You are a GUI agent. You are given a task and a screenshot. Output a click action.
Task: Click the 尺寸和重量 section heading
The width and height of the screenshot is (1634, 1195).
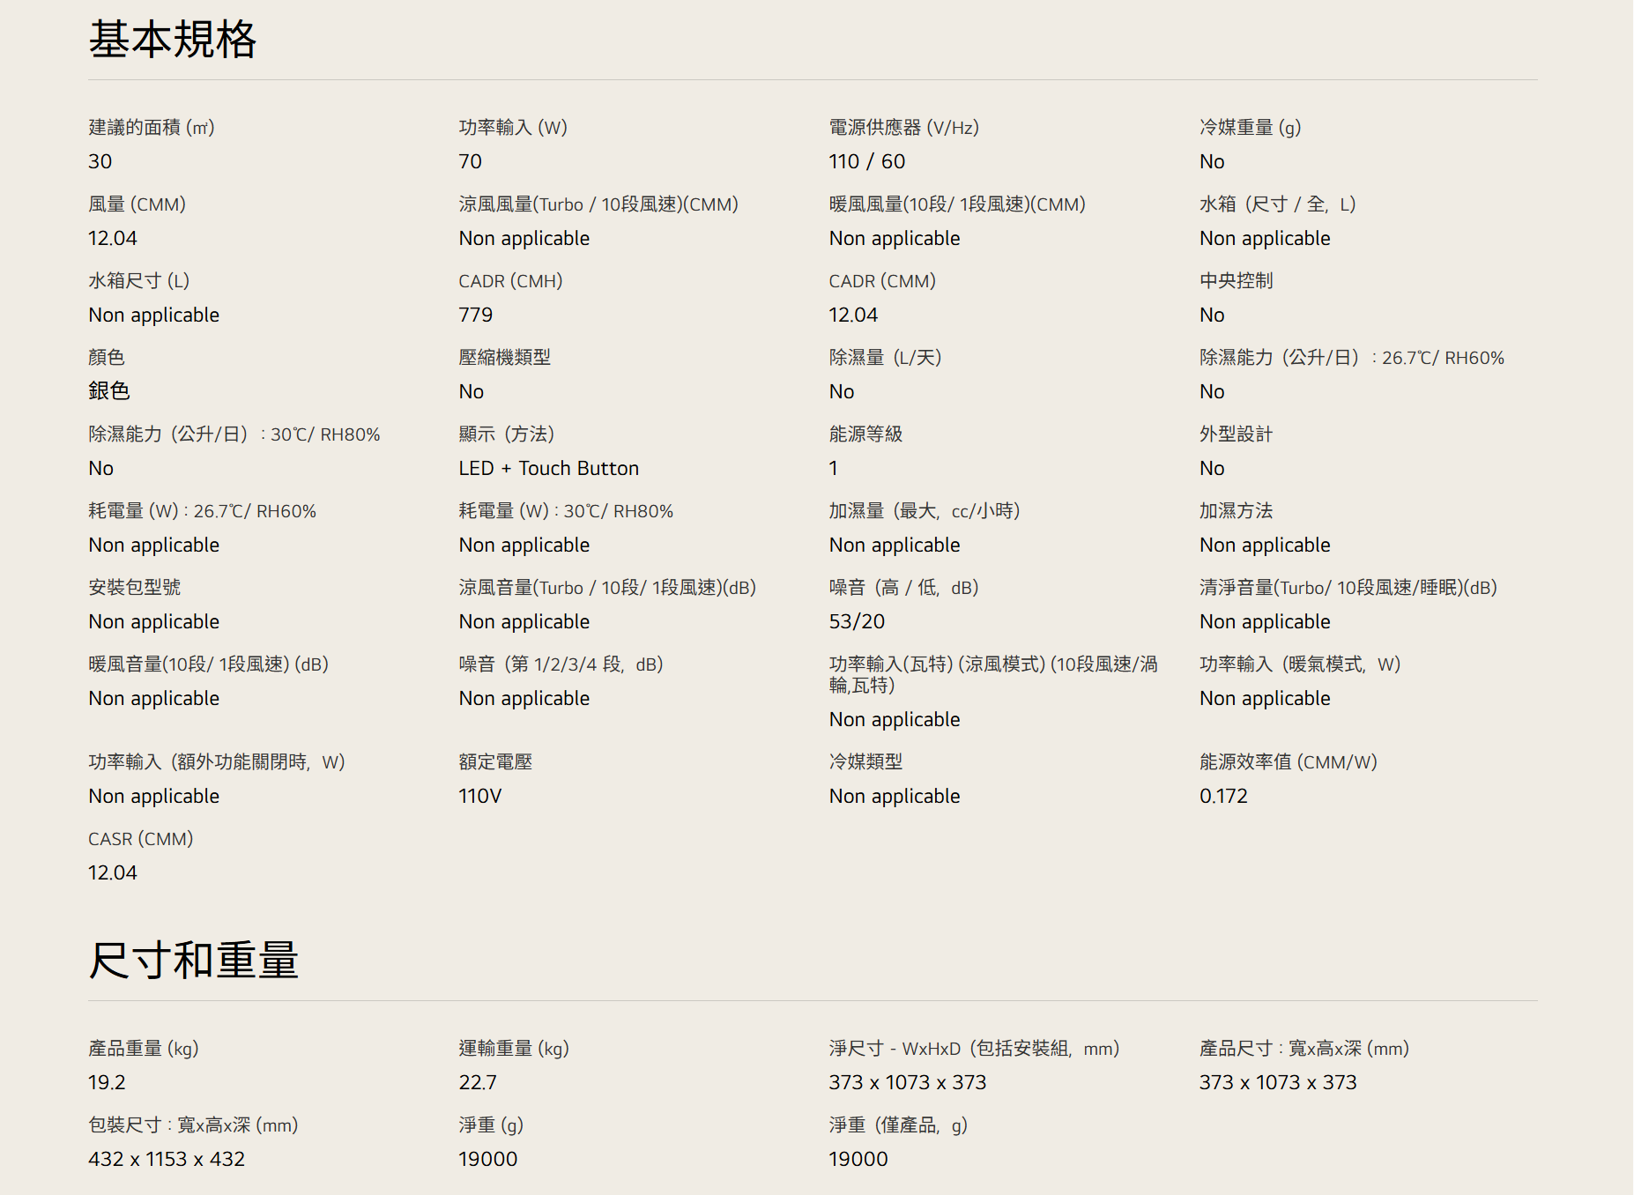(x=193, y=960)
